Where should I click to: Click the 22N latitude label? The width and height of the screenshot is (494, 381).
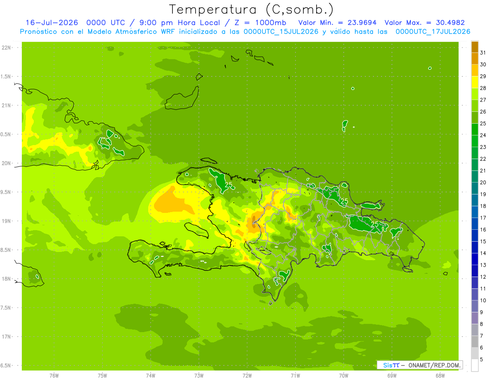coord(7,48)
